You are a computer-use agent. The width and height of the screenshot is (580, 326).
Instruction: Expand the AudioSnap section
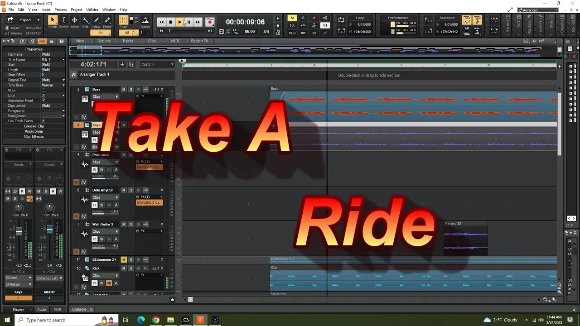click(34, 131)
